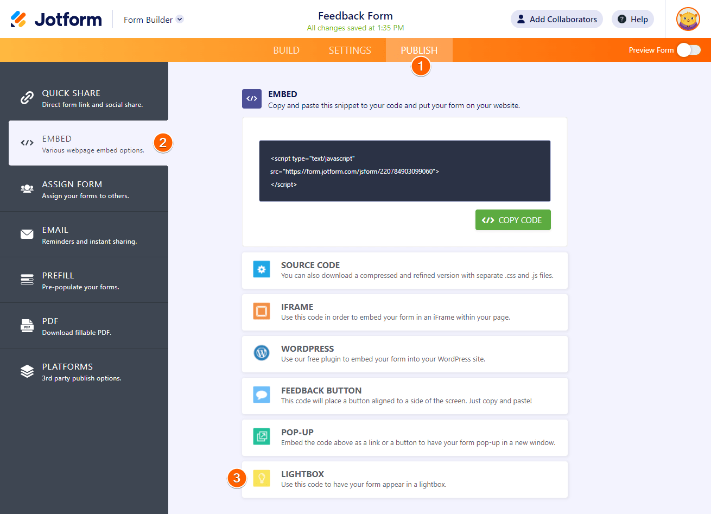Select Embed in the sidebar
Image resolution: width=711 pixels, height=514 pixels.
pyautogui.click(x=88, y=143)
